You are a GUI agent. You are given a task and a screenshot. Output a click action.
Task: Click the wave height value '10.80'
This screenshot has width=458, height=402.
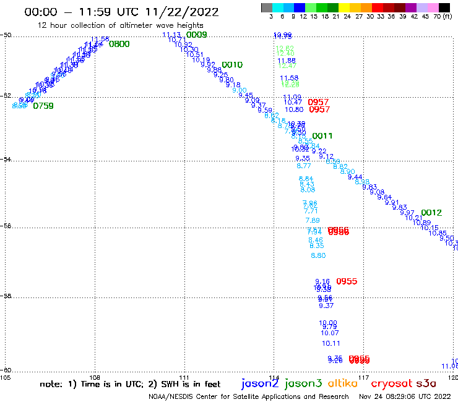point(294,109)
